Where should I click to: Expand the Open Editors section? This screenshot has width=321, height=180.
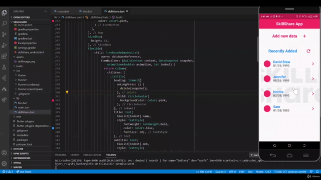(30, 17)
